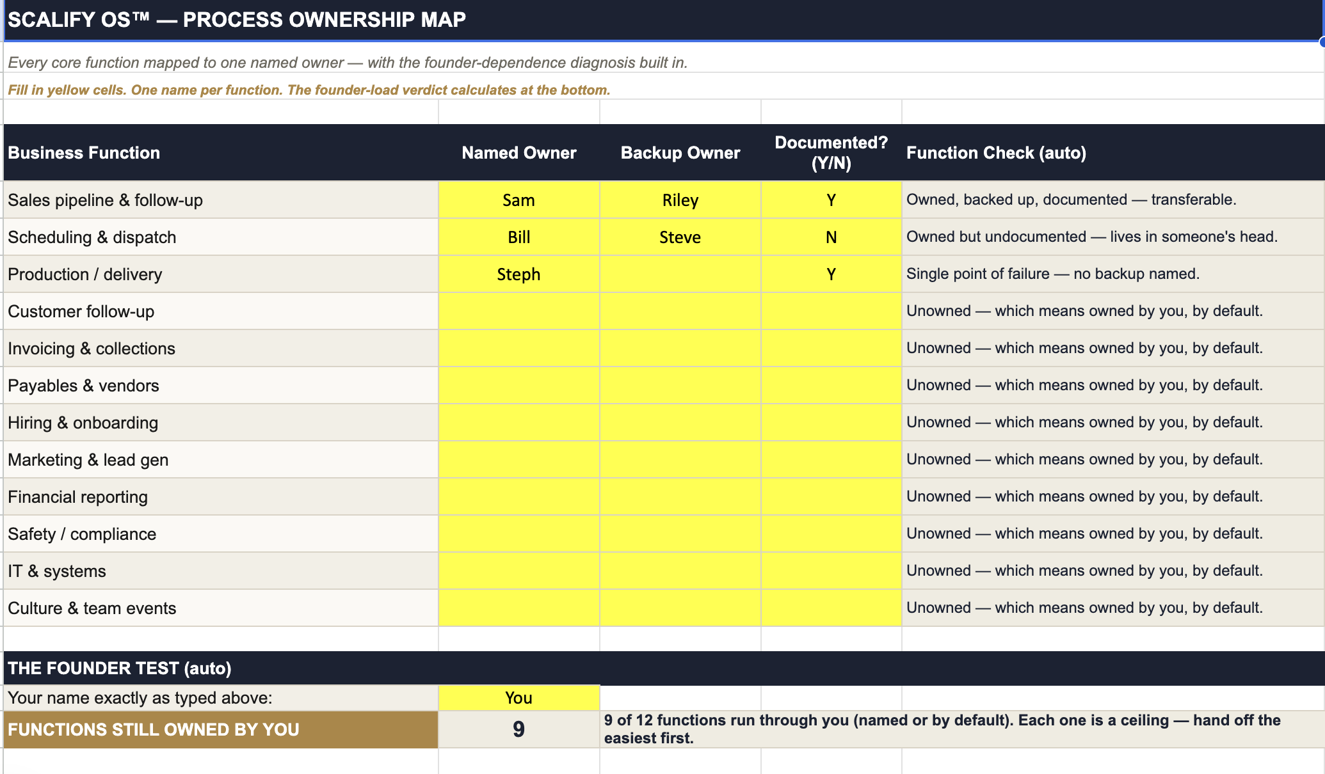Click the empty Backup Owner cell for Production / delivery
Screen dimensions: 1325x774
click(x=680, y=274)
